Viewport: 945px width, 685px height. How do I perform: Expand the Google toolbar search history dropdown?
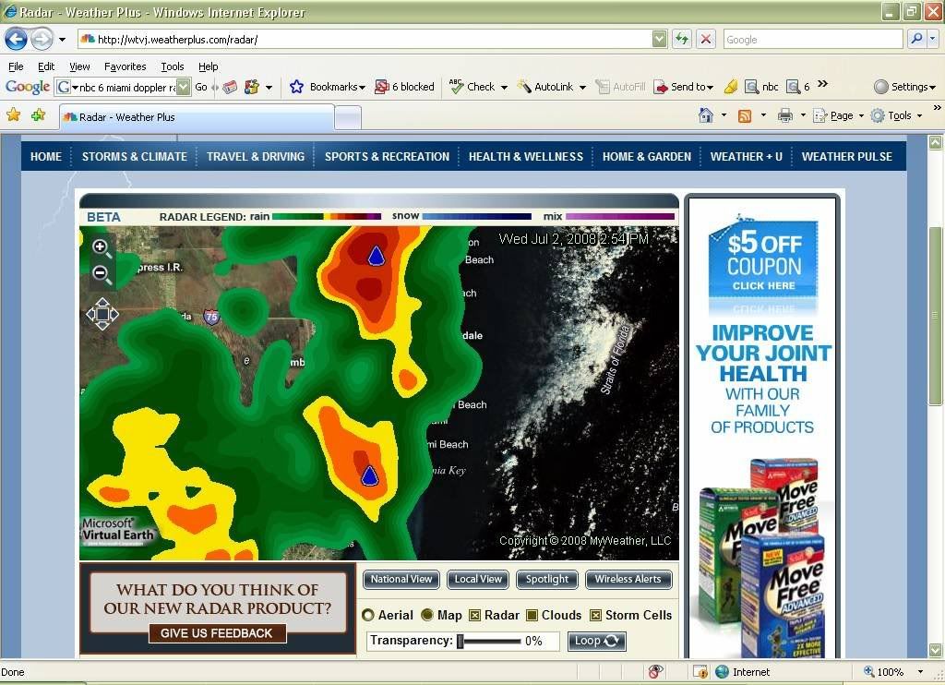pos(184,87)
